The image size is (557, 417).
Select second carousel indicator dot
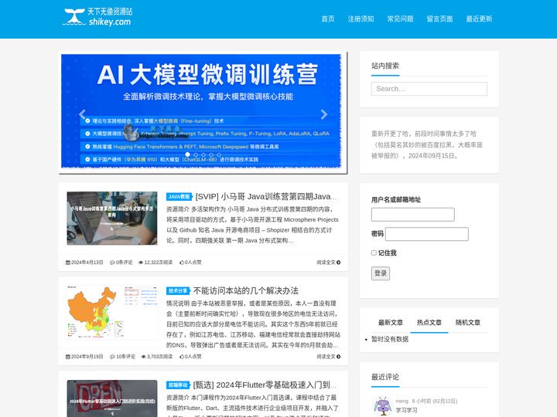click(196, 154)
